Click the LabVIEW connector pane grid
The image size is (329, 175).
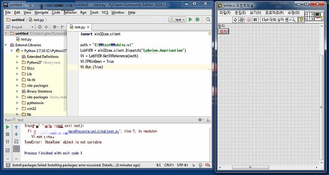[x=309, y=16]
